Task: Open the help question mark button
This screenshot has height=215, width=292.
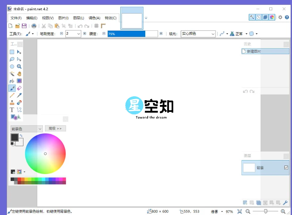Action: tap(287, 17)
